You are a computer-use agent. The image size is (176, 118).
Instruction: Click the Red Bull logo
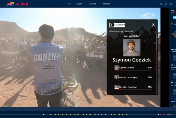(x=17, y=4)
